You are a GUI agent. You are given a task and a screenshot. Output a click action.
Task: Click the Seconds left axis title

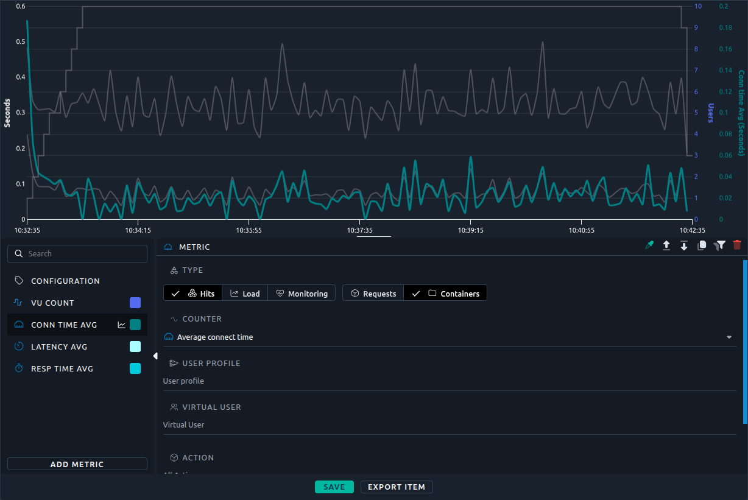tap(7, 113)
